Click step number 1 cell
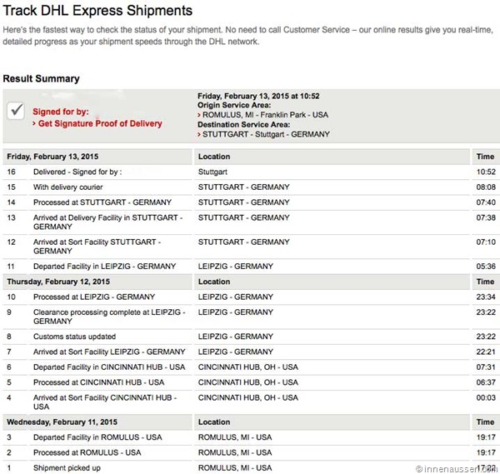This screenshot has width=500, height=474. point(9,467)
